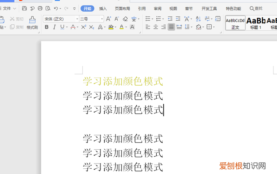Viewport: 277px width, 174px height.
Task: Click the 查找 search button
Action: point(256,9)
